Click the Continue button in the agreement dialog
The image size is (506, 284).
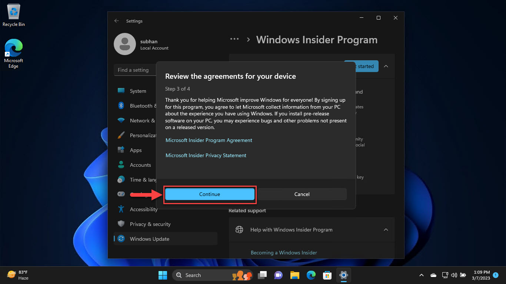point(210,194)
